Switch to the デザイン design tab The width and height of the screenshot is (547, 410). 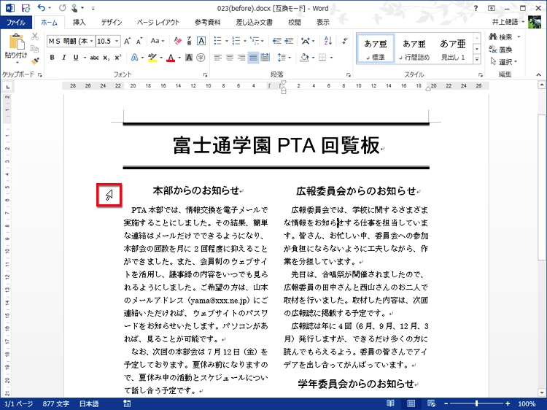[112, 23]
